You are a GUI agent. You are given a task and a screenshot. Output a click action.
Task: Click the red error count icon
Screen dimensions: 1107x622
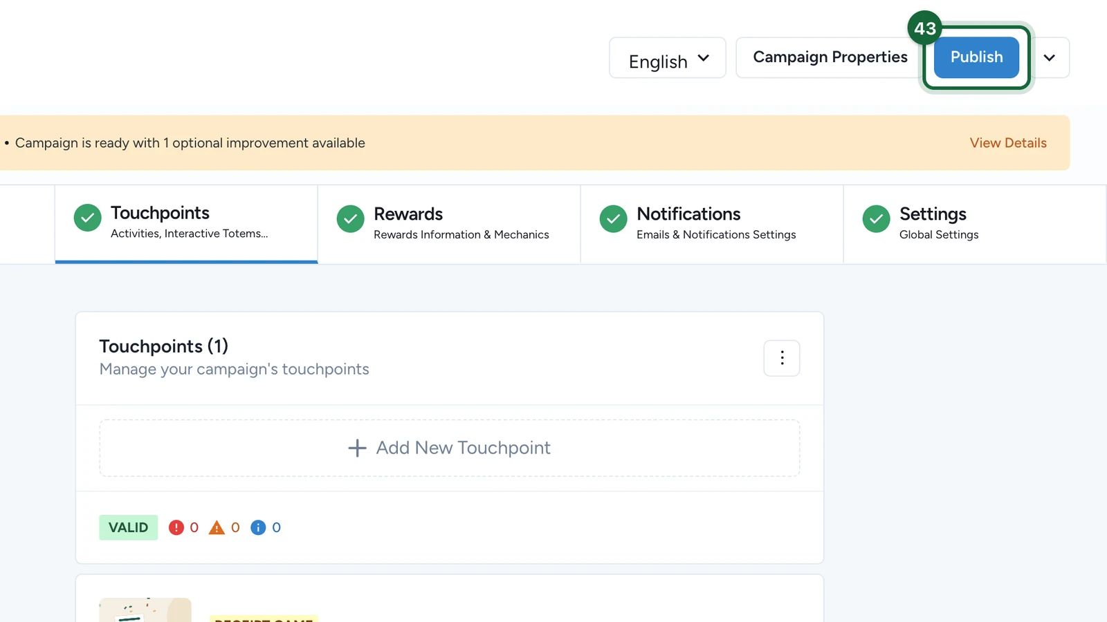tap(176, 527)
